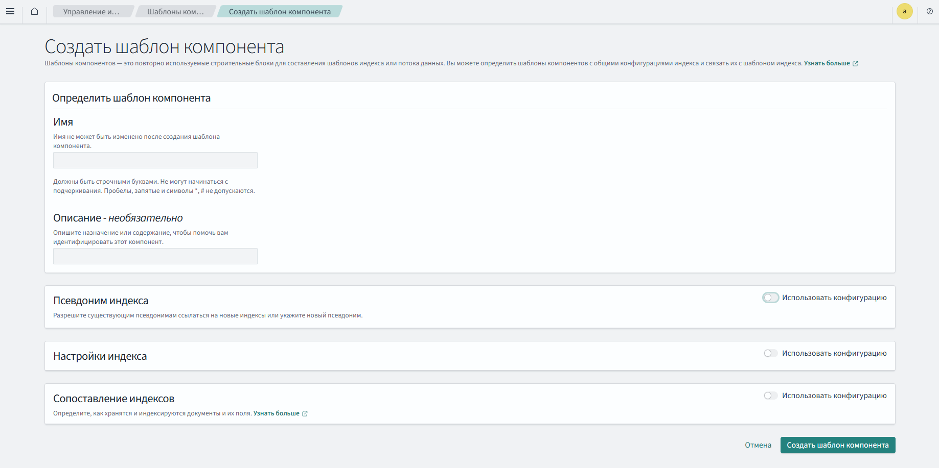Click external link icon in Сопоставление индексов

[x=305, y=414]
